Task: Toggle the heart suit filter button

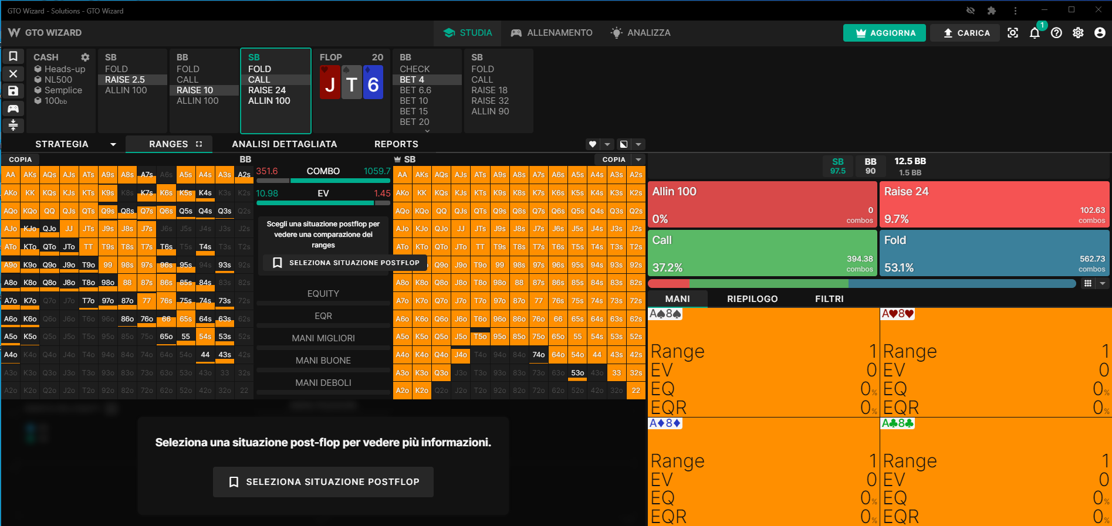Action: tap(593, 144)
